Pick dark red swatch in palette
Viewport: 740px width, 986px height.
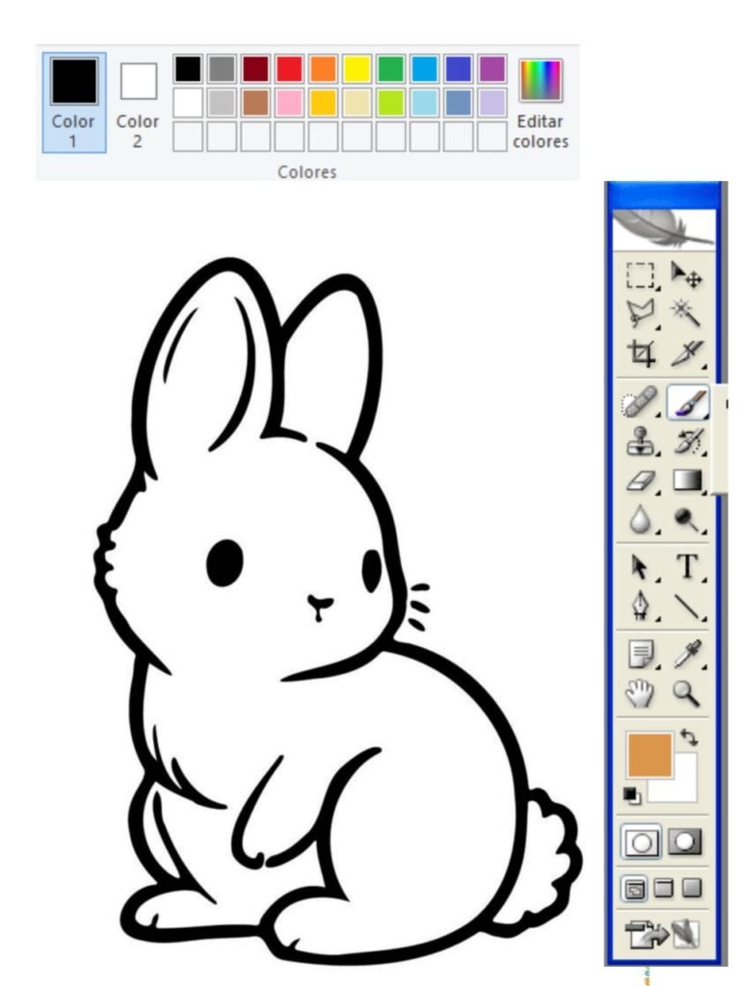[x=255, y=69]
